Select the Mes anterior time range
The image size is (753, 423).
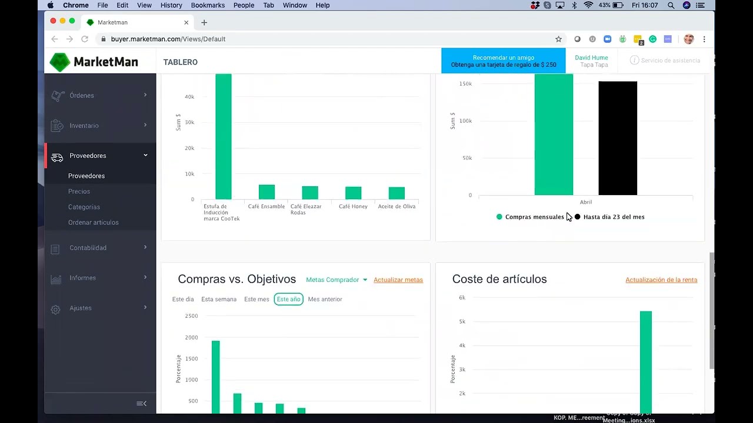click(x=325, y=299)
